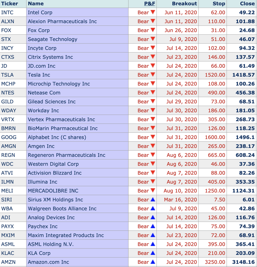Click the Stop column header
Screen dimensions: 257x267
(x=219, y=4)
